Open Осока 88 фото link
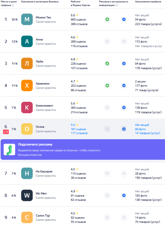Viewport: 165px width, 228px height. pyautogui.click(x=140, y=129)
